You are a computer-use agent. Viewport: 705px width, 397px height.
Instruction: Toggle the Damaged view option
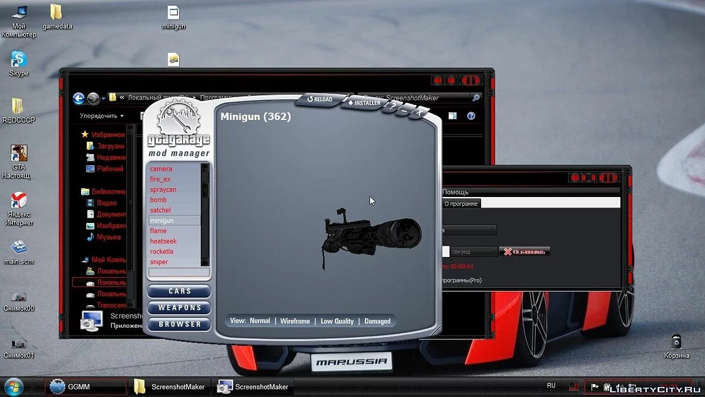(377, 321)
